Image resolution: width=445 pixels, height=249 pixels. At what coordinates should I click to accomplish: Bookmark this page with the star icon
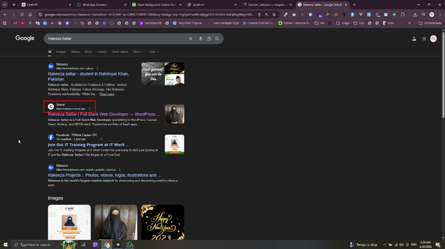click(x=274, y=14)
